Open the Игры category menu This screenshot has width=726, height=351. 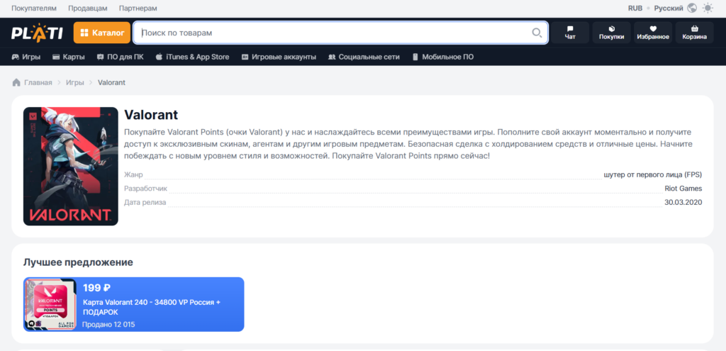pos(26,57)
